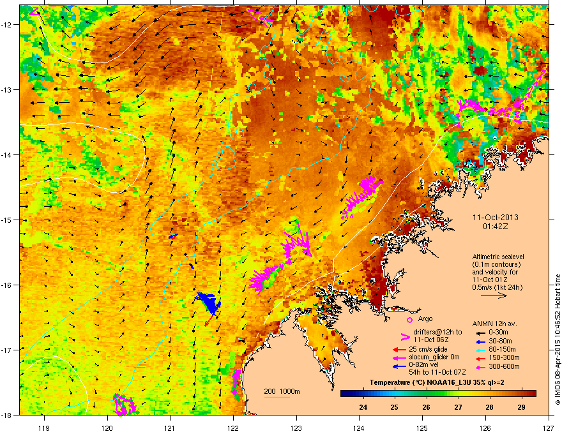The image size is (562, 434).
Task: Click the '25' color bar tick label
Action: click(394, 407)
